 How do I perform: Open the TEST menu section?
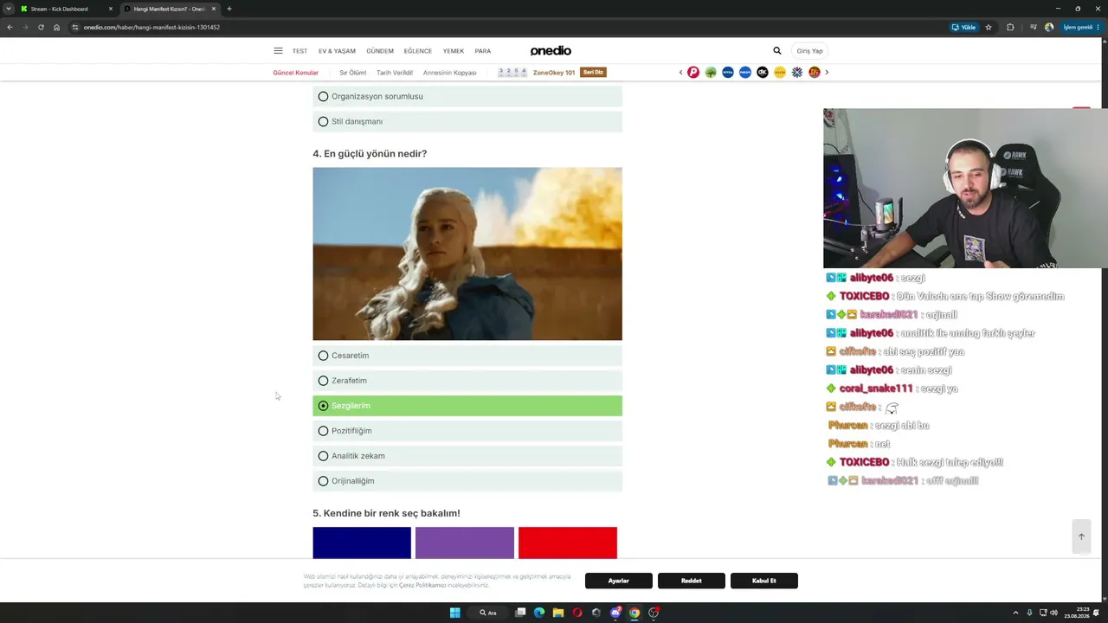click(x=300, y=51)
